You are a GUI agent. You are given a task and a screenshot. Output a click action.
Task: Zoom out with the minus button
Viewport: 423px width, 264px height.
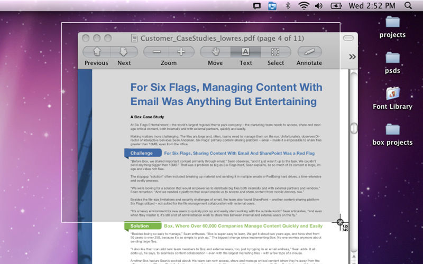[156, 52]
